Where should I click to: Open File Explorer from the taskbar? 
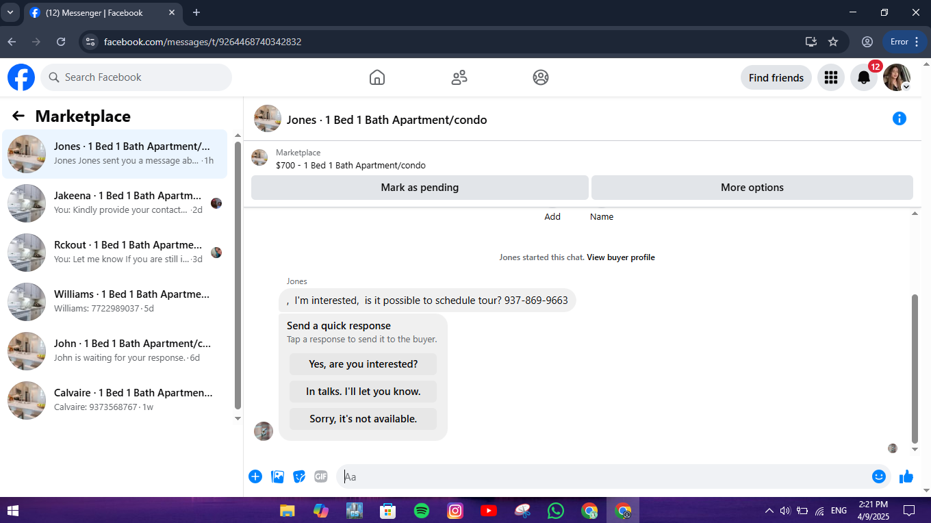click(287, 510)
